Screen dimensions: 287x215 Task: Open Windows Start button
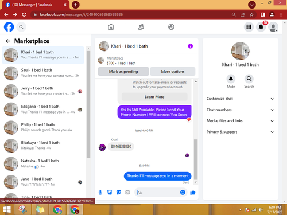[7, 209]
